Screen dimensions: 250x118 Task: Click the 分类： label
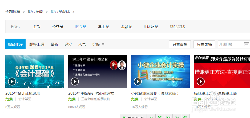point(15,27)
